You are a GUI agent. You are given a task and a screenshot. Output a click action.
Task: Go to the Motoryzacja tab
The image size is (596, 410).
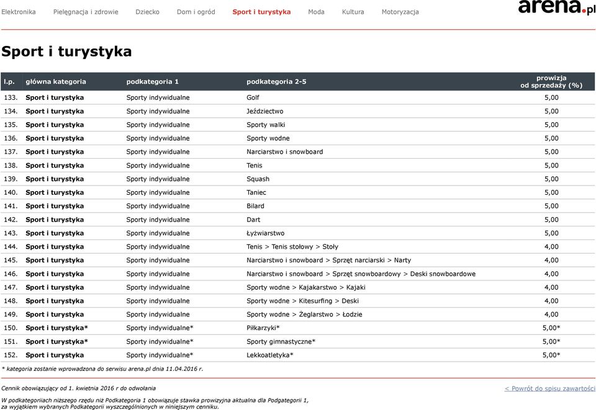tap(400, 12)
